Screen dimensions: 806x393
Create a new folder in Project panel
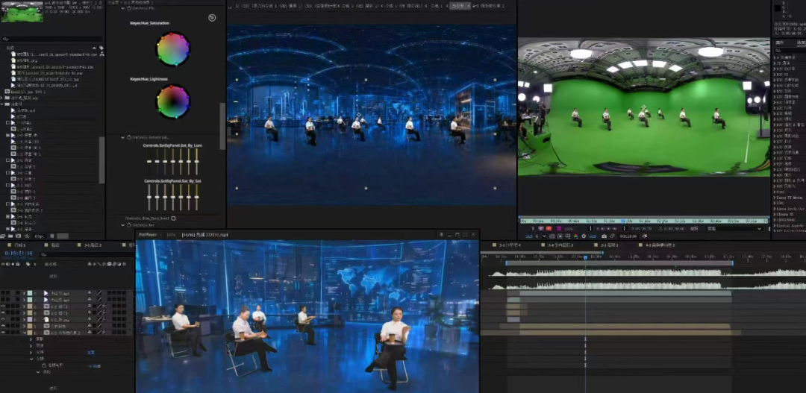10,236
